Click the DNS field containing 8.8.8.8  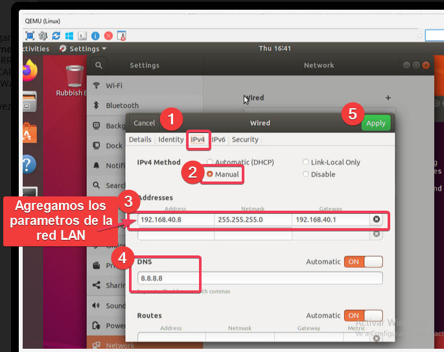pos(259,278)
